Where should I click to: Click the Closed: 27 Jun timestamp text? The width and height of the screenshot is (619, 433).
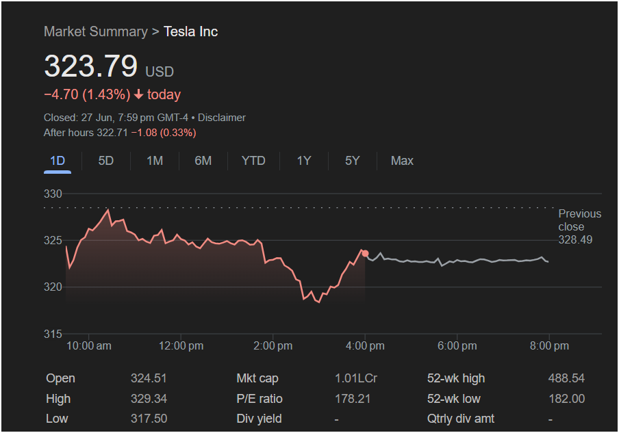coord(116,118)
